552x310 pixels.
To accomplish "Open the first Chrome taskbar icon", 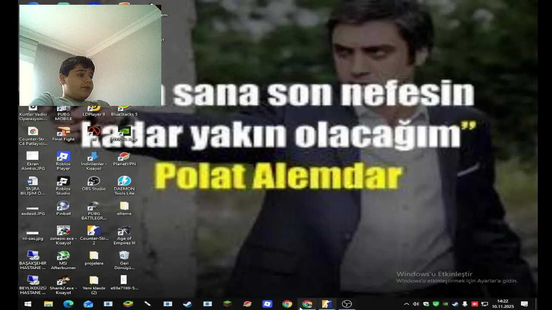I will 287,304.
